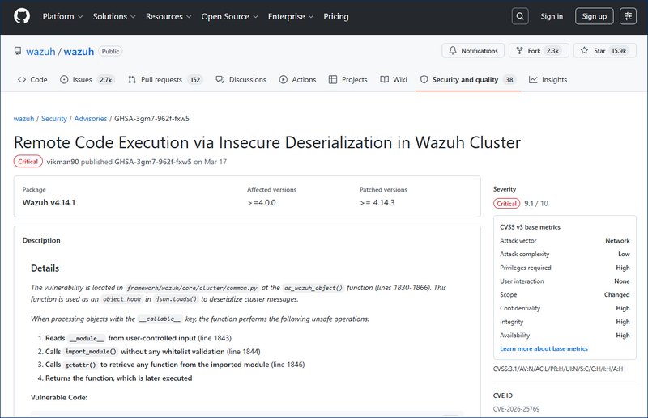This screenshot has width=648, height=418.
Task: Open vikman90 author profile
Action: tap(62, 162)
